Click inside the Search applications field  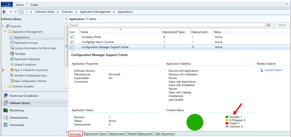(x=167, y=25)
